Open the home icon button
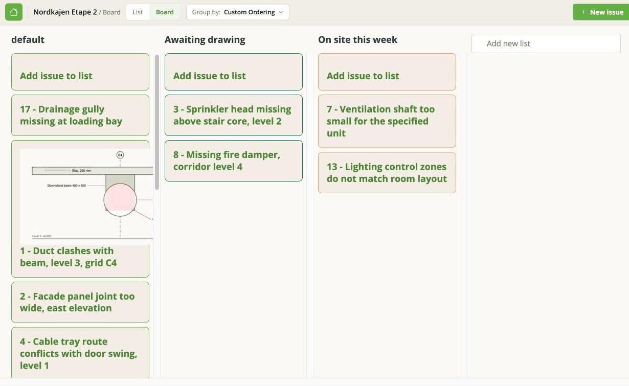The image size is (629, 386). (14, 12)
